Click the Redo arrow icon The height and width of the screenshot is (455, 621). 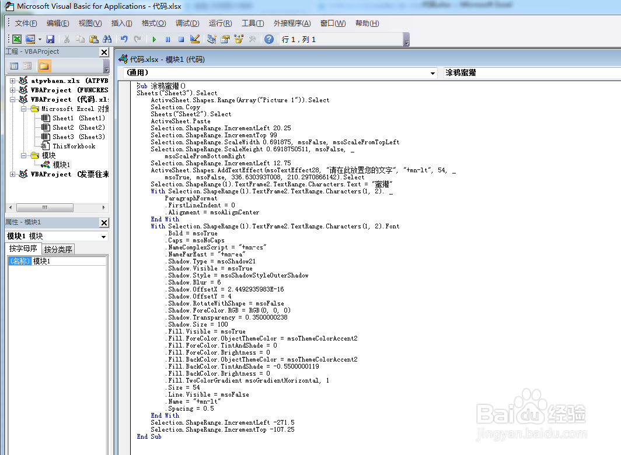[137, 39]
